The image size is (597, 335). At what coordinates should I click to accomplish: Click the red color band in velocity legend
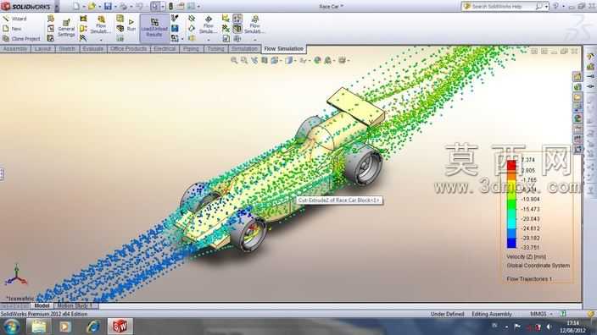pyautogui.click(x=511, y=165)
